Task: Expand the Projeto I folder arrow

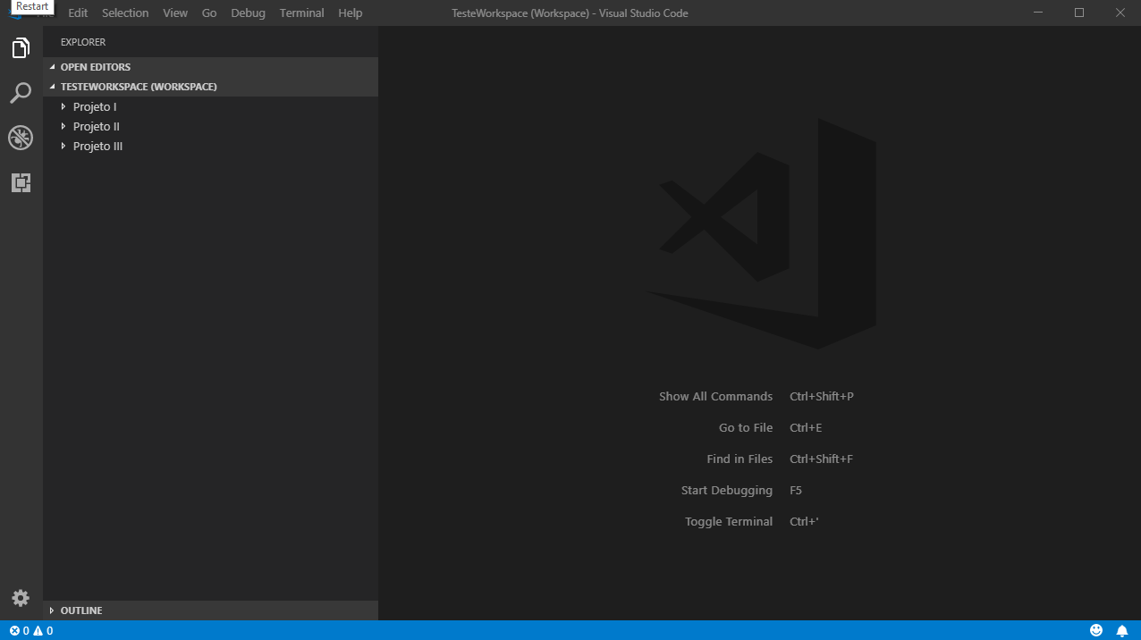Action: (63, 106)
